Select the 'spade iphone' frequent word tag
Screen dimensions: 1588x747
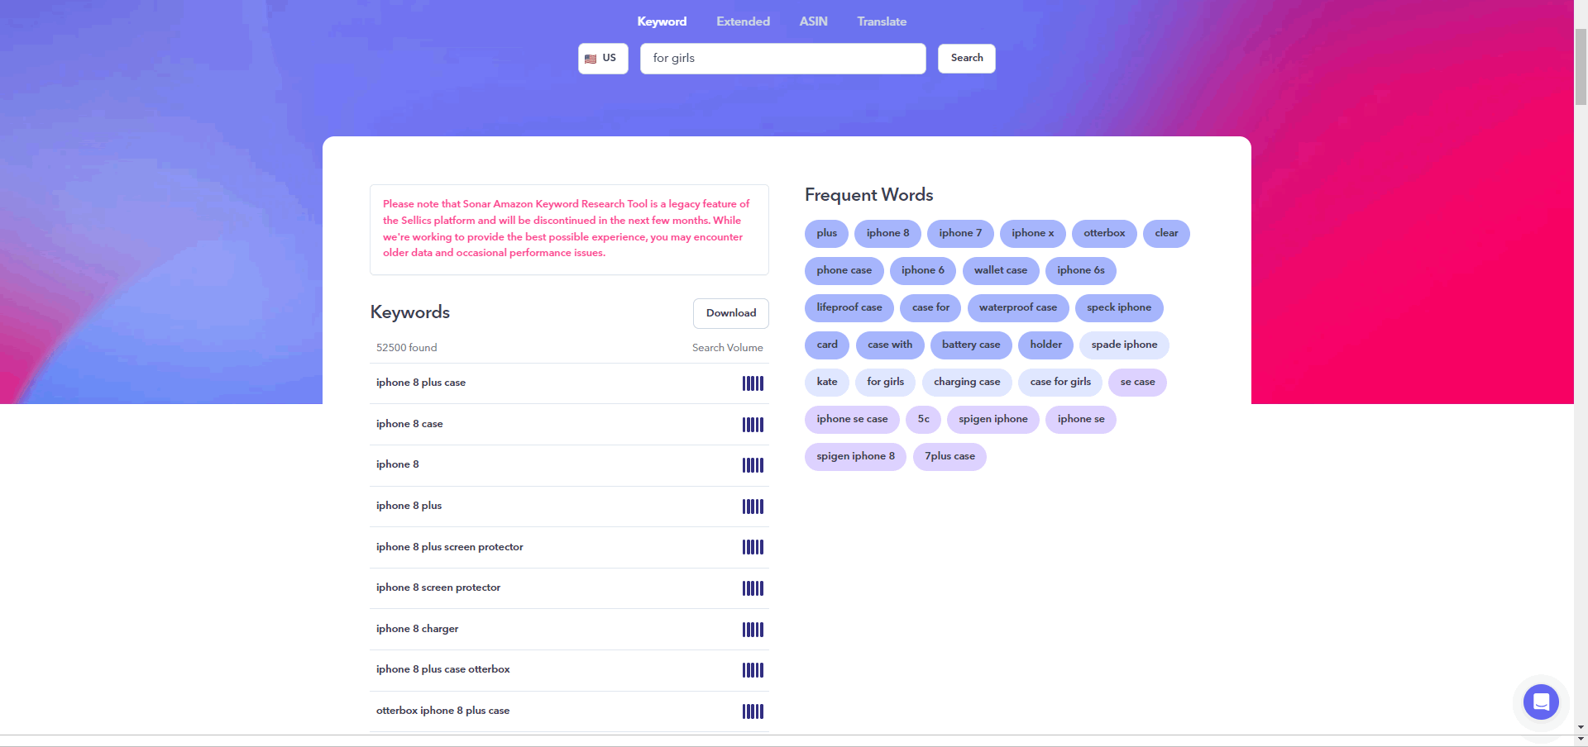pyautogui.click(x=1124, y=345)
